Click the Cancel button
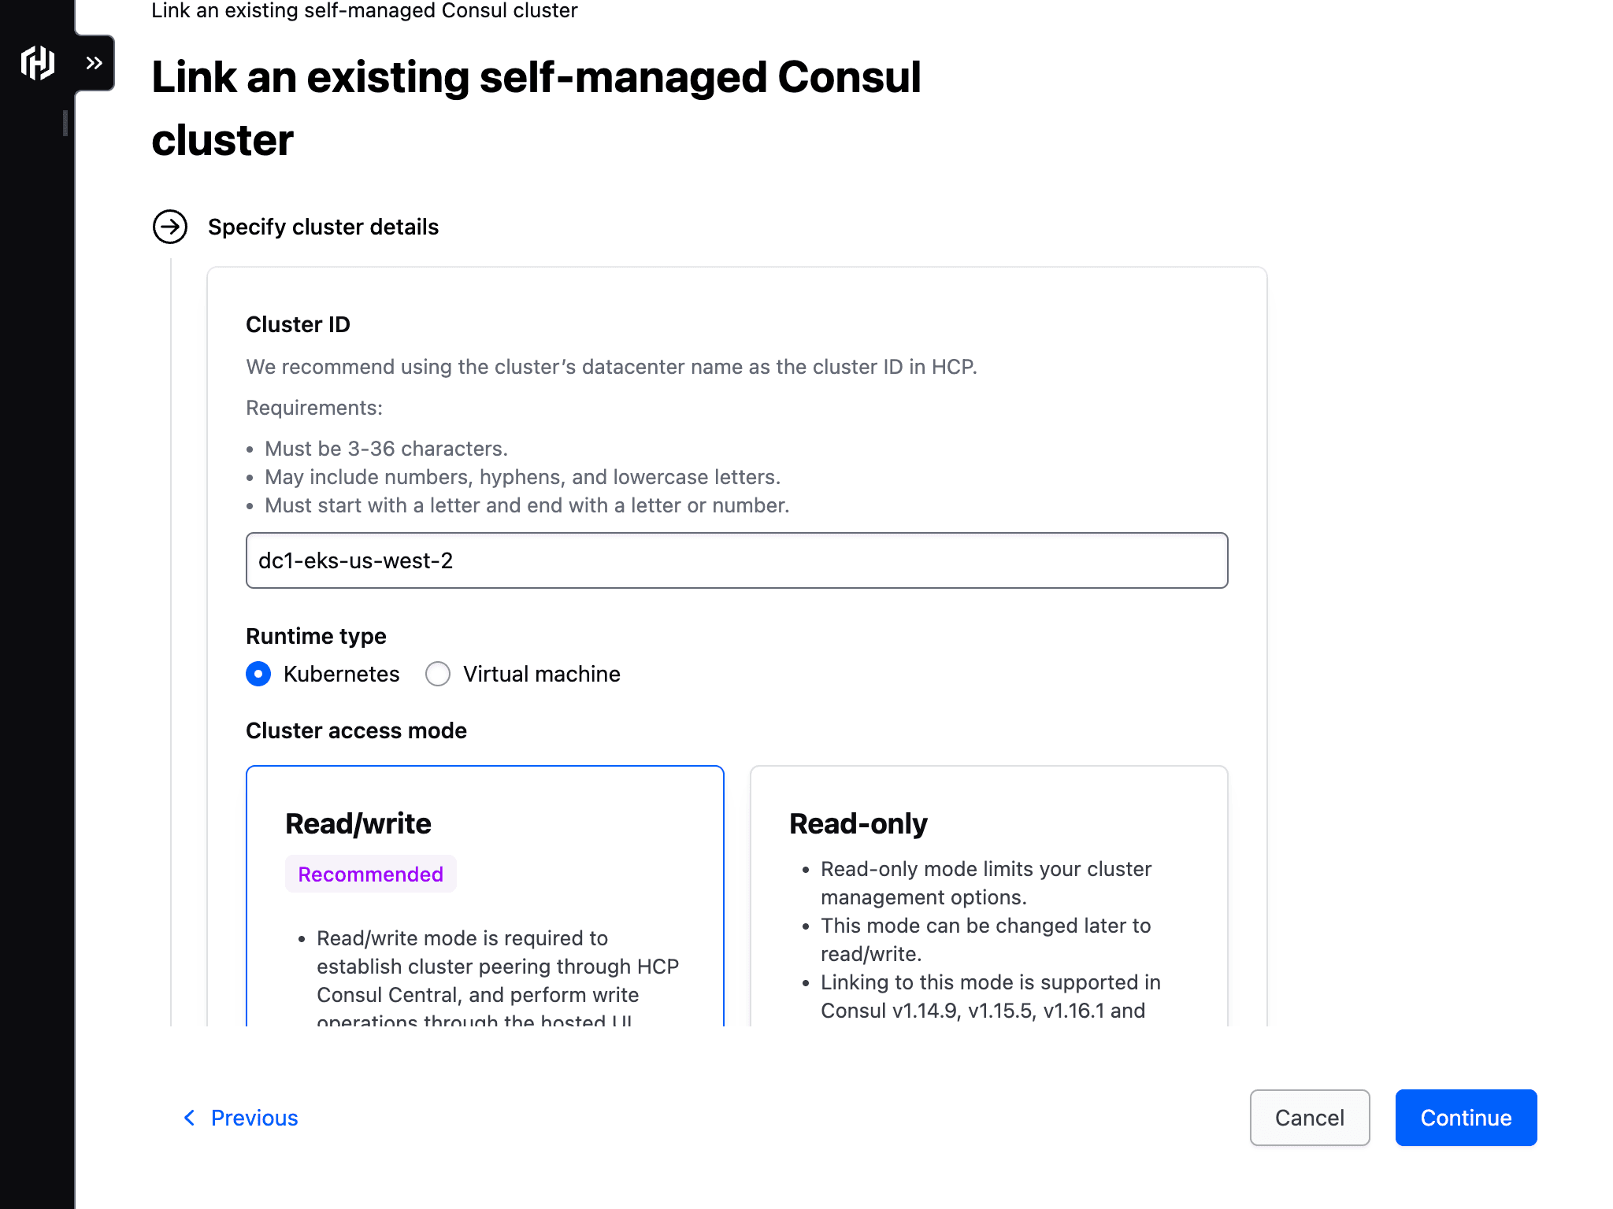Viewport: 1613px width, 1209px height. tap(1310, 1118)
